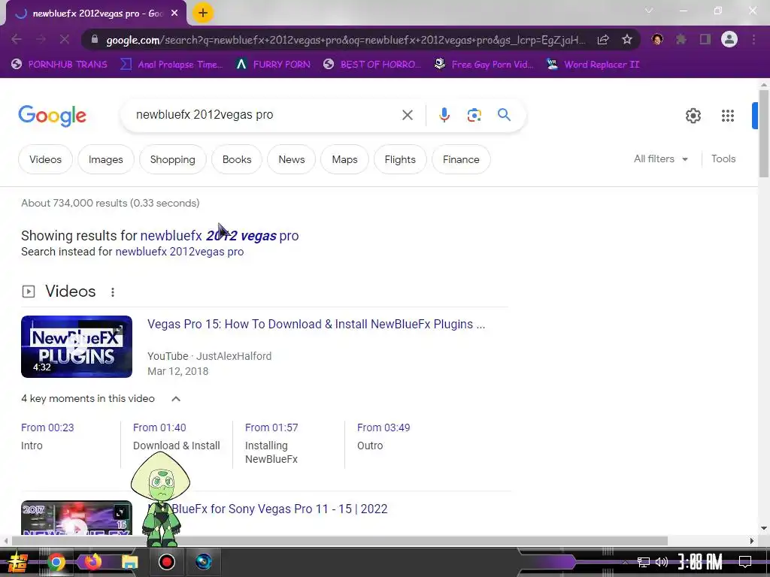Click the round avatar extension icon in toolbar
This screenshot has height=577, width=770.
click(657, 39)
